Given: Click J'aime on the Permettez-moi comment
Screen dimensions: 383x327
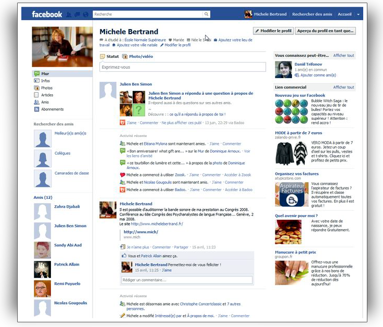Looking at the screenshot, I should 167,270.
